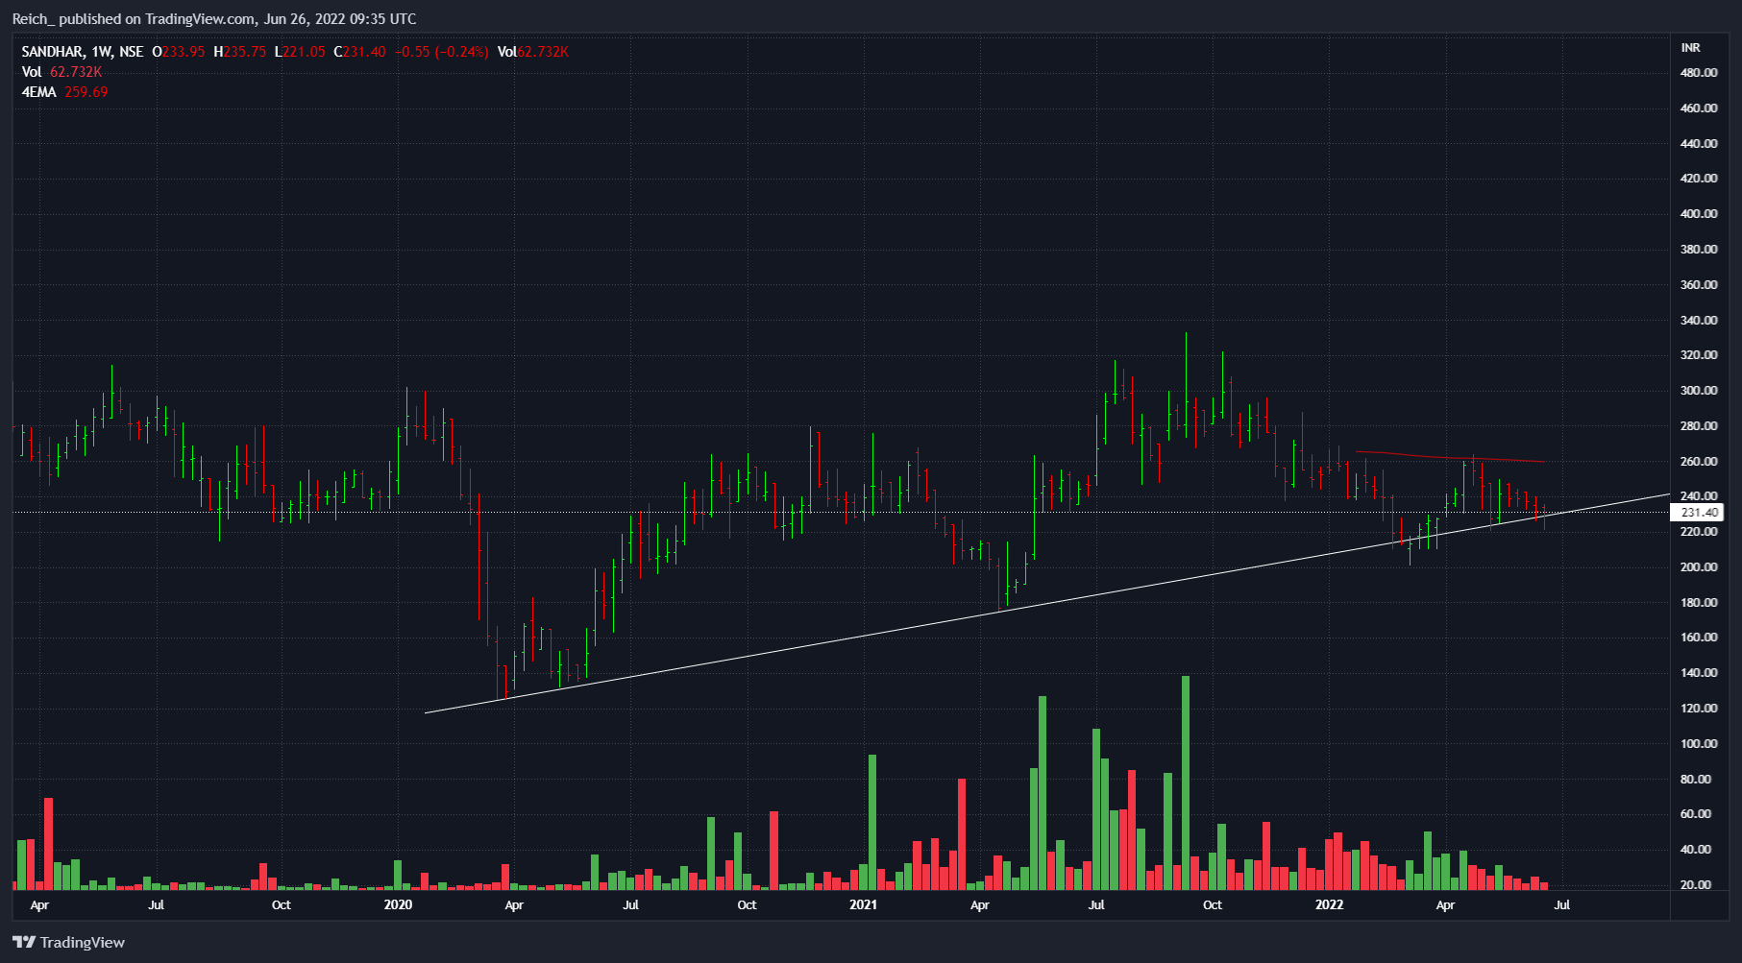This screenshot has width=1742, height=963.
Task: Select the white ascending trendline
Action: point(865,635)
